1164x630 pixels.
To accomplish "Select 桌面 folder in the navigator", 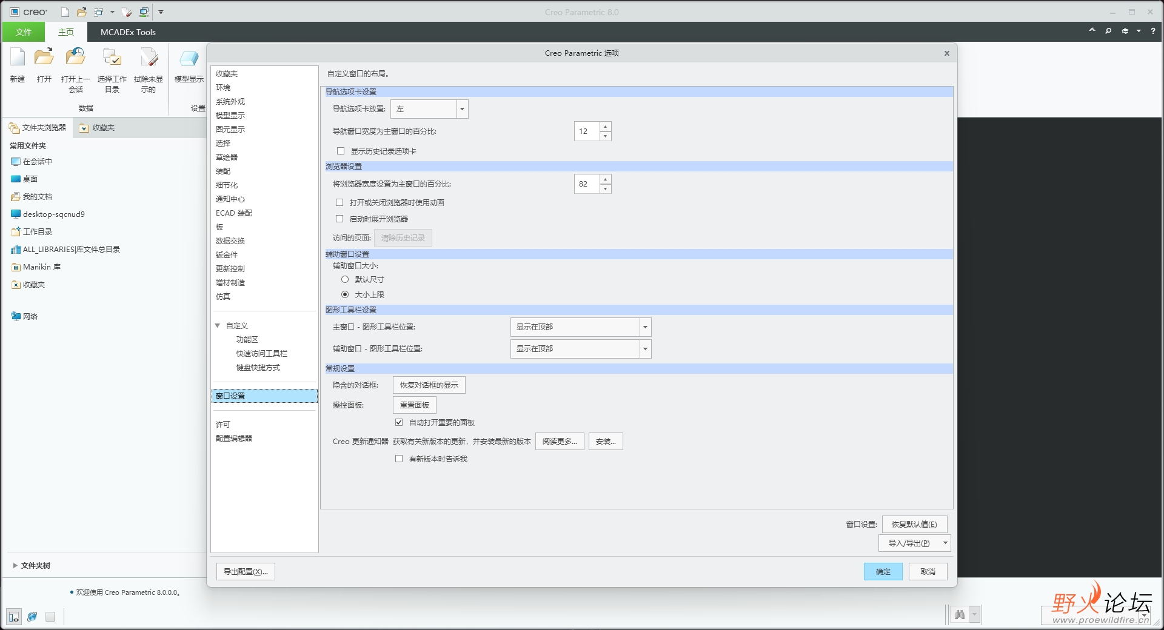I will click(x=24, y=179).
